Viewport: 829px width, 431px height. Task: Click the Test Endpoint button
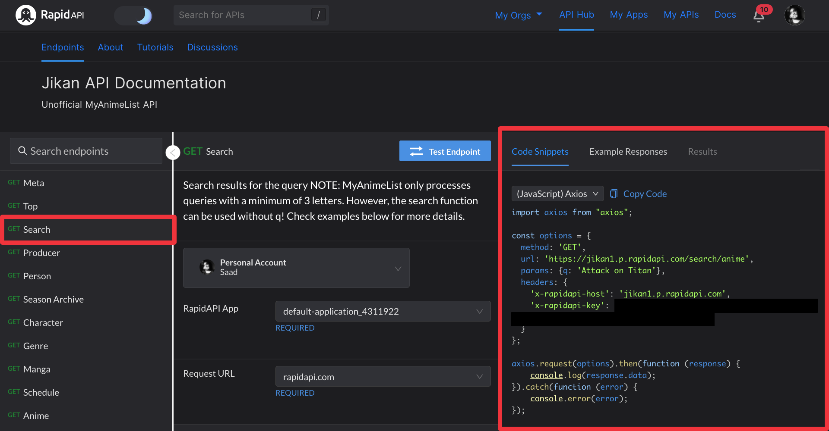445,151
